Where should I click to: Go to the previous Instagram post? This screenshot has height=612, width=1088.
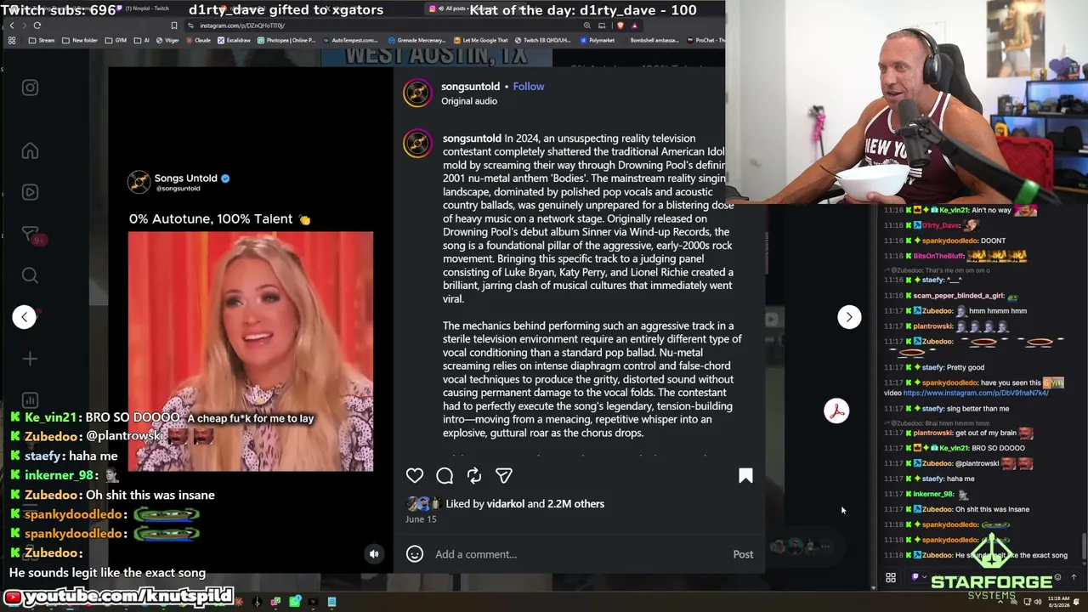click(25, 317)
